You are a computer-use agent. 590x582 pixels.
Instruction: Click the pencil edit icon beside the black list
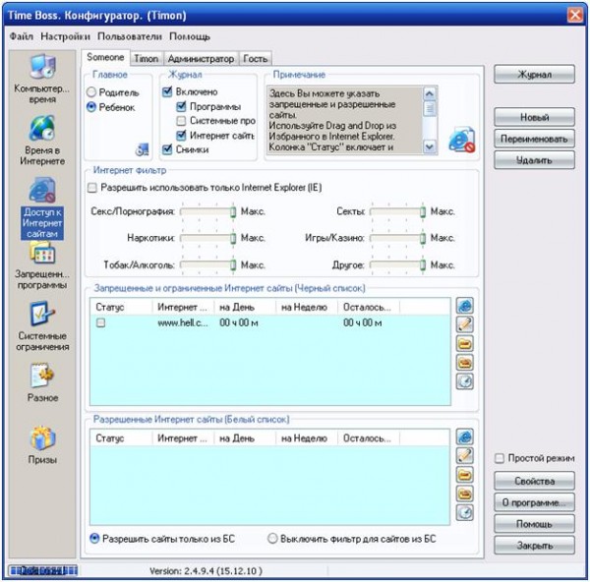465,324
